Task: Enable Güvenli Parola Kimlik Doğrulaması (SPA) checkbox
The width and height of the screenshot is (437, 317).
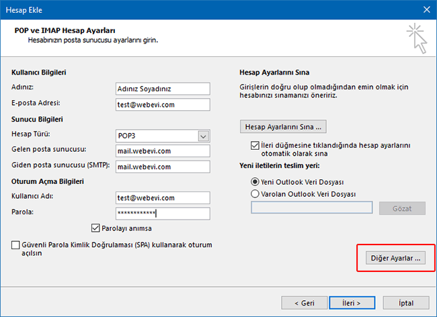Action: [x=16, y=246]
